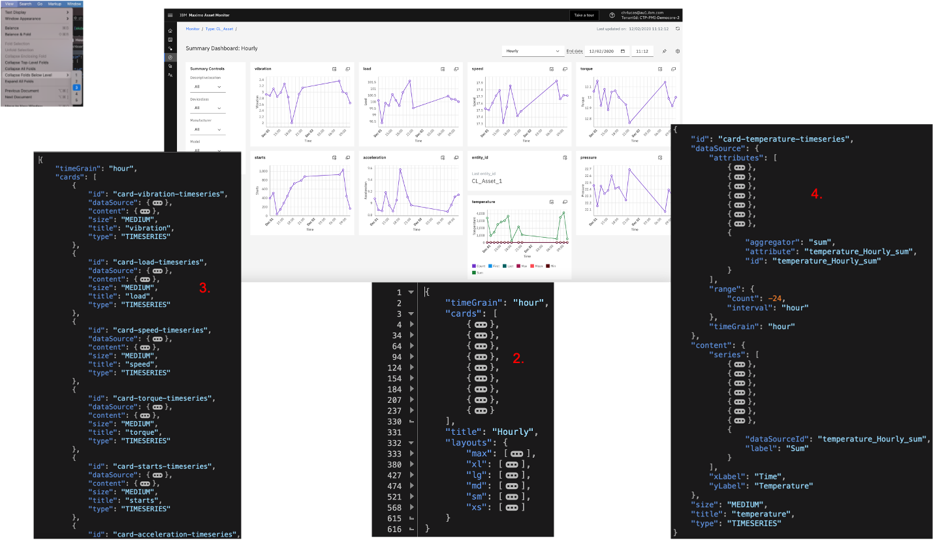Click the green Sum legend swatch

click(x=473, y=272)
